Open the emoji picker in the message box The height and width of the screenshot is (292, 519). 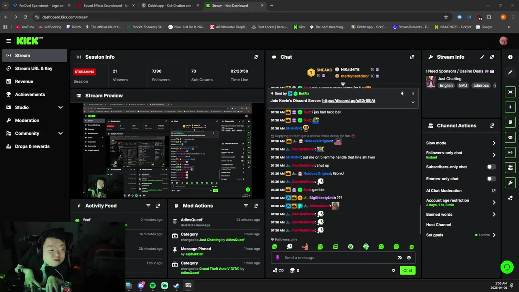(409, 258)
